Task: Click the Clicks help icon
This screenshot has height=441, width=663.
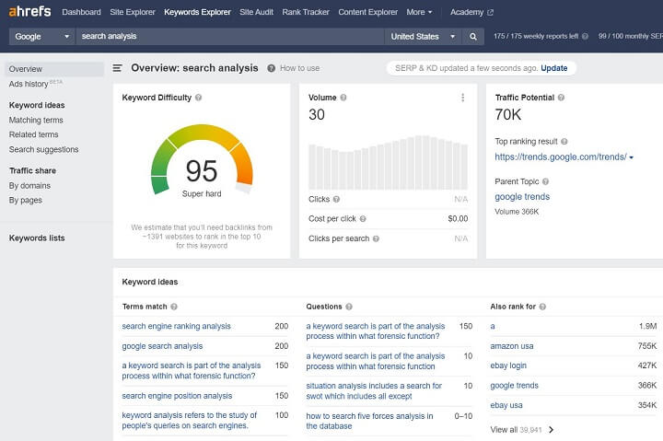Action: [336, 199]
